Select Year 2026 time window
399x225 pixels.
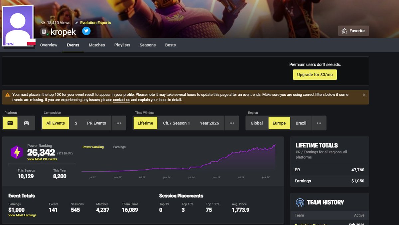(209, 123)
